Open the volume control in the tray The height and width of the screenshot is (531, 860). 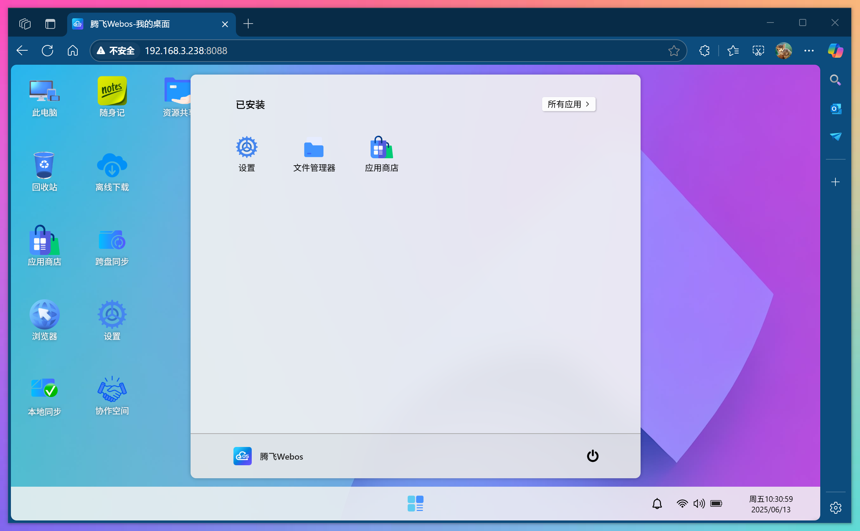[x=699, y=503]
